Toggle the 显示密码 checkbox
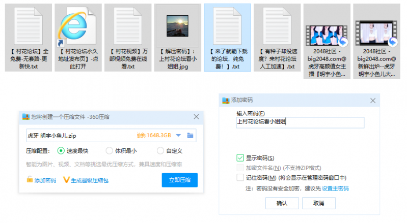Screen dimensions: 407x223 coord(240,158)
